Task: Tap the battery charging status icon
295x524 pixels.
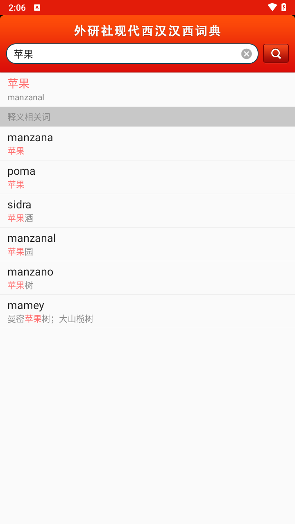Action: point(284,7)
